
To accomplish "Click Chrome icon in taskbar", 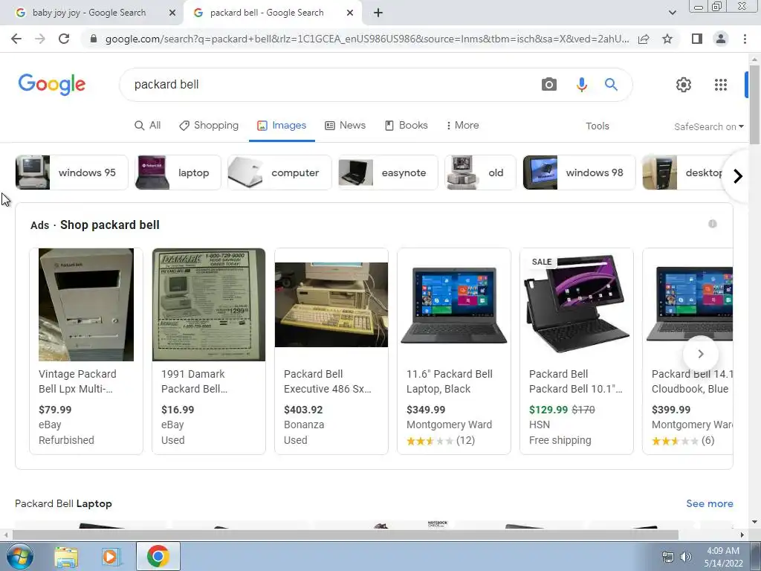I will pos(158,556).
